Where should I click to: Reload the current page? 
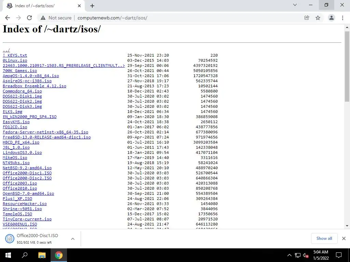click(29, 18)
